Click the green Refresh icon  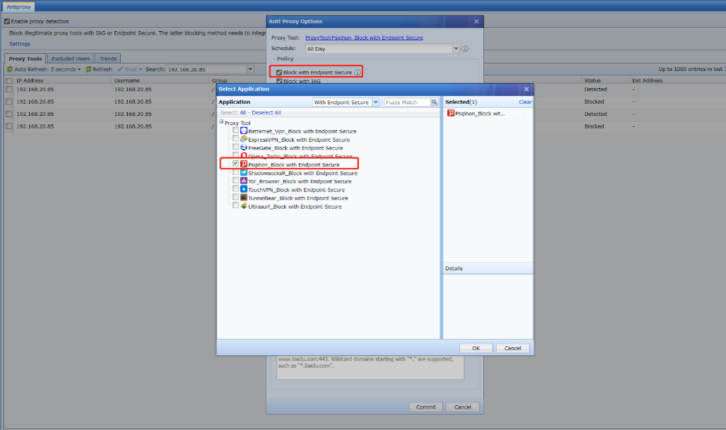tap(88, 69)
